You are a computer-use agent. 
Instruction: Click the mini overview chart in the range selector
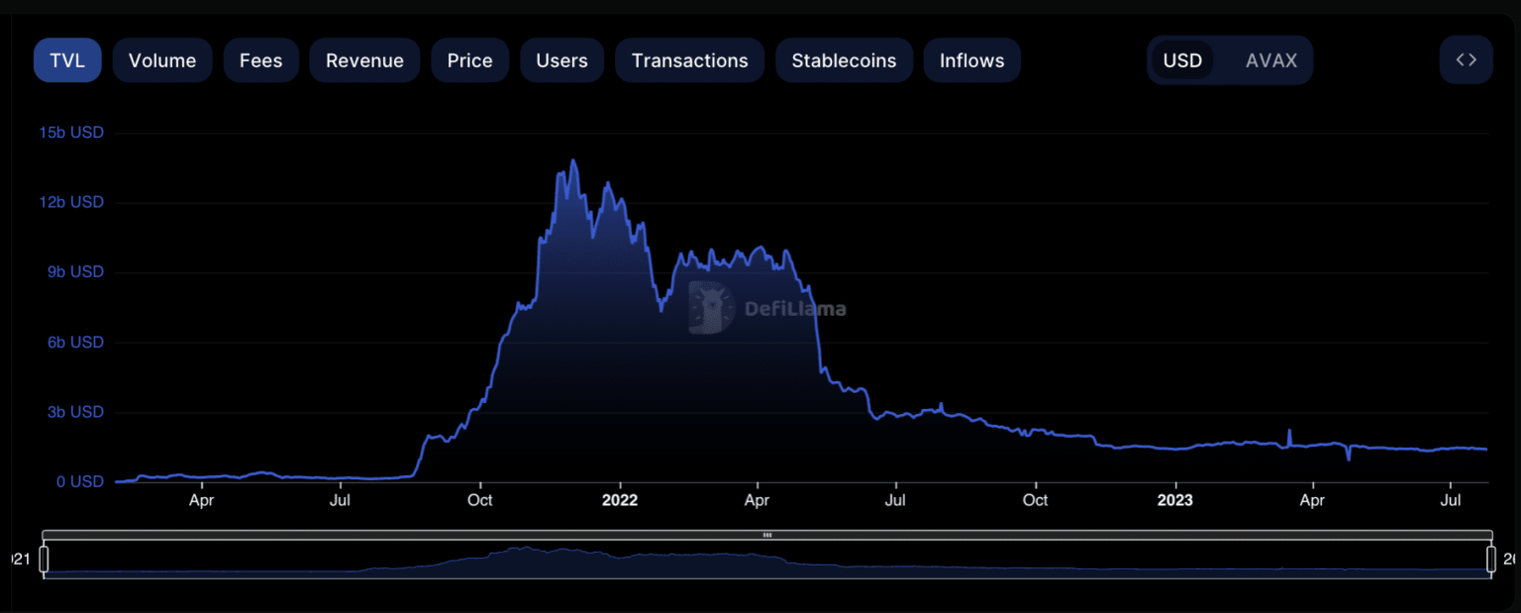pyautogui.click(x=766, y=561)
